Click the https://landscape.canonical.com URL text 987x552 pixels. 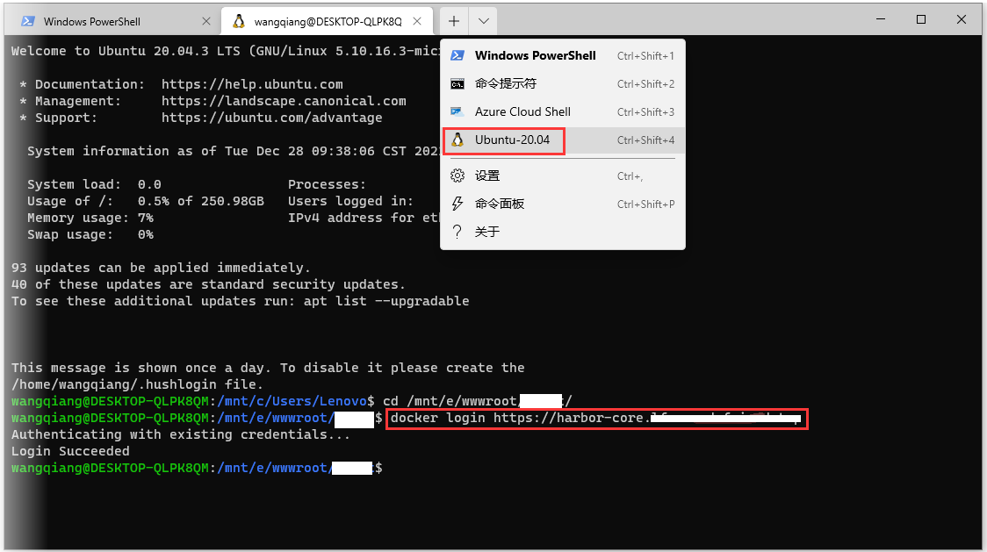point(284,101)
